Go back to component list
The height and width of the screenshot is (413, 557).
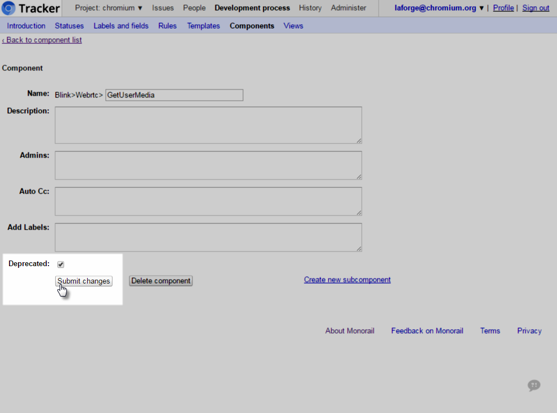coord(42,40)
